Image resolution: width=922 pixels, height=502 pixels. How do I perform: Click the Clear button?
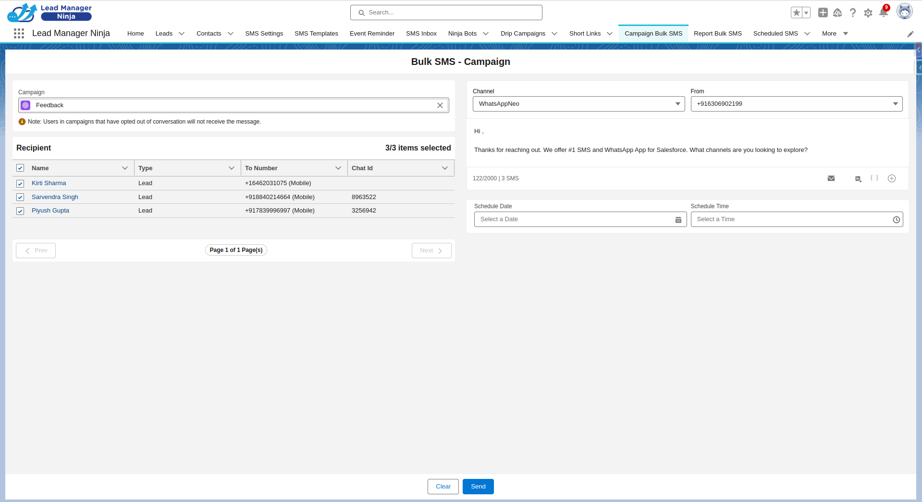coord(443,487)
